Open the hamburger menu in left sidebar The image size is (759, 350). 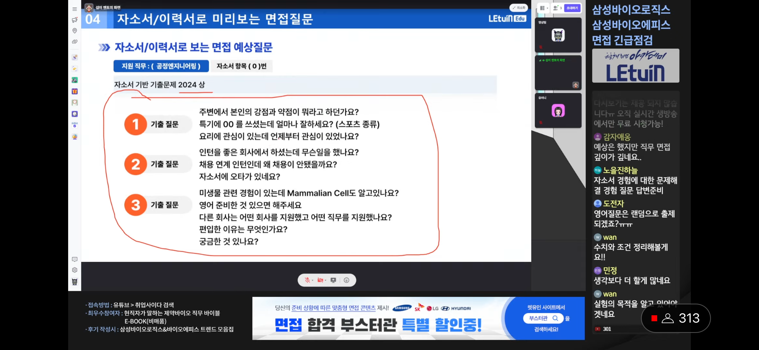point(75,9)
